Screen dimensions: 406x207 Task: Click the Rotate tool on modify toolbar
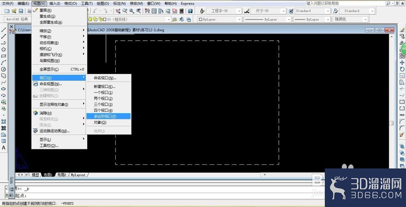click(402, 69)
